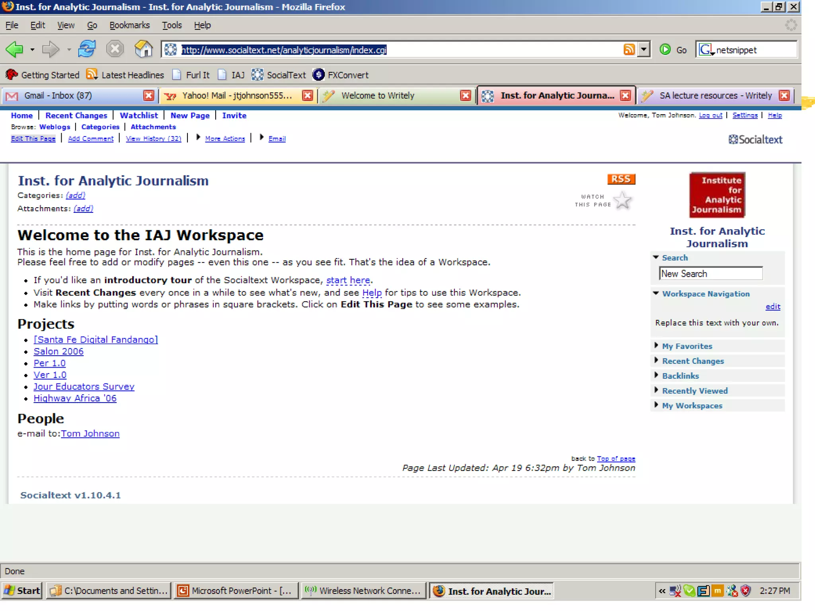Expand Recent Changes sidebar section
This screenshot has width=815, height=611.
[656, 360]
